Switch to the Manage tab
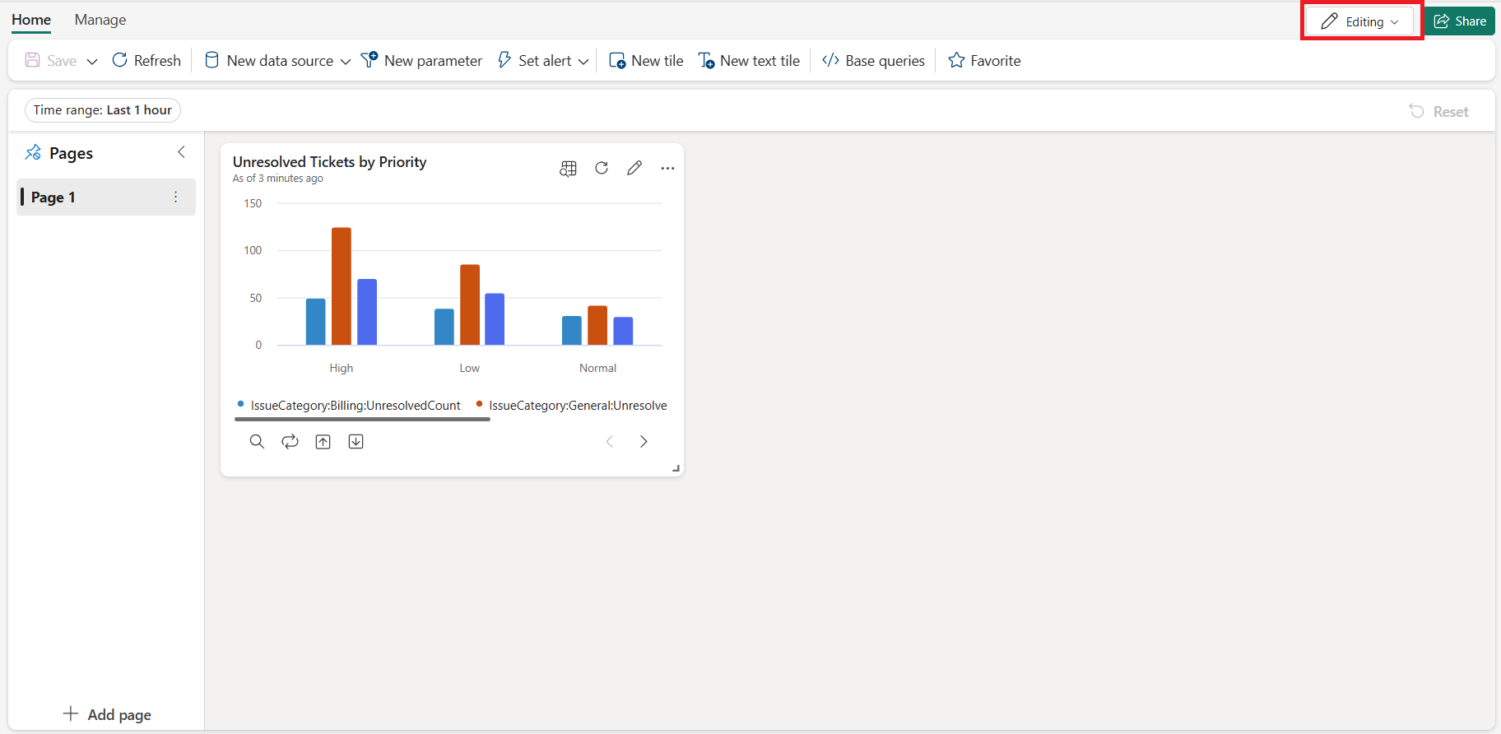The image size is (1501, 734). 100,20
